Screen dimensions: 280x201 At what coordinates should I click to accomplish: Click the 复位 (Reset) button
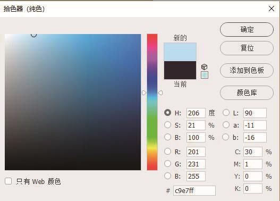pyautogui.click(x=247, y=48)
